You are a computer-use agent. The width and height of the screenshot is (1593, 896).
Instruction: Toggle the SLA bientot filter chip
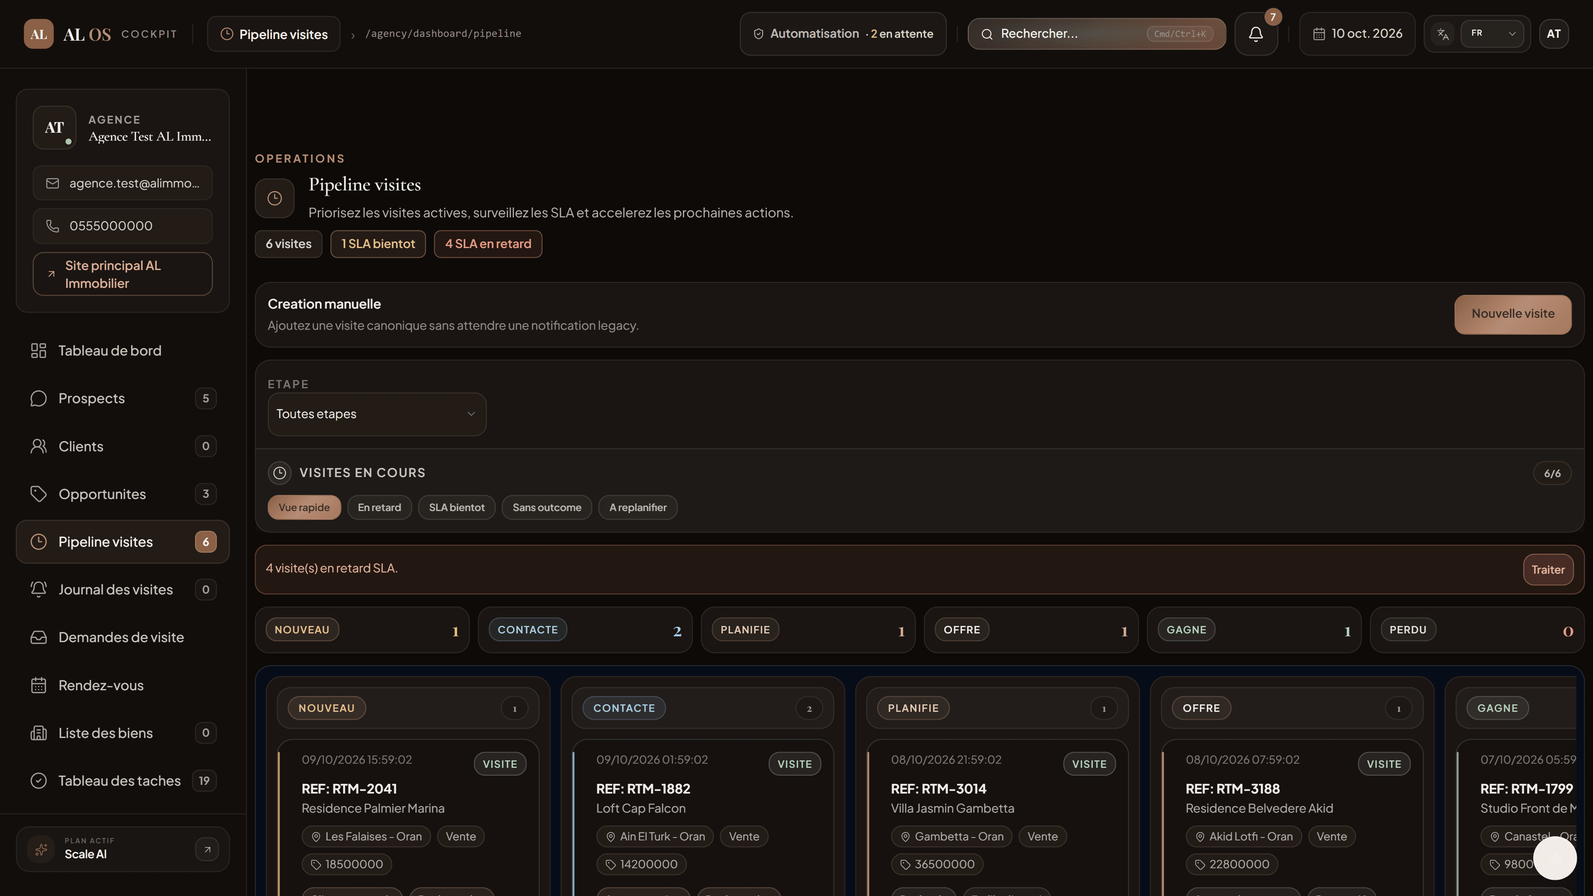[457, 508]
